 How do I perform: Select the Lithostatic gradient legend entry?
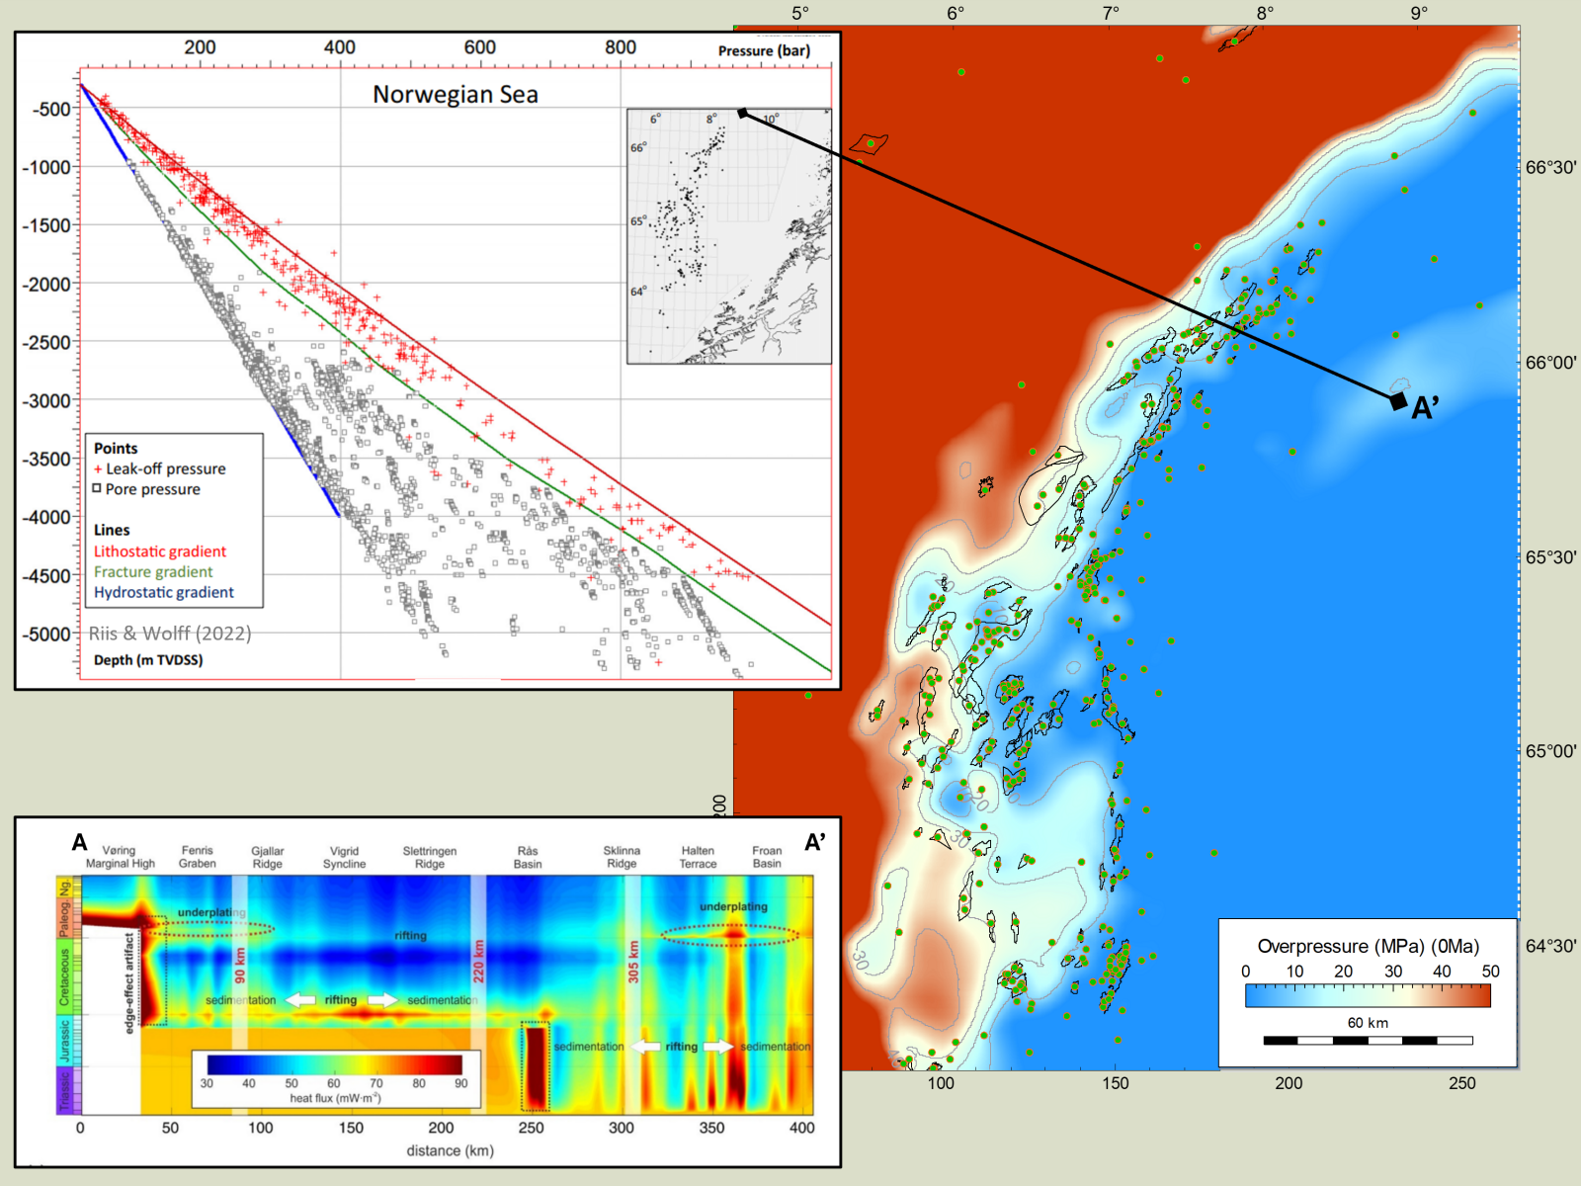click(160, 551)
